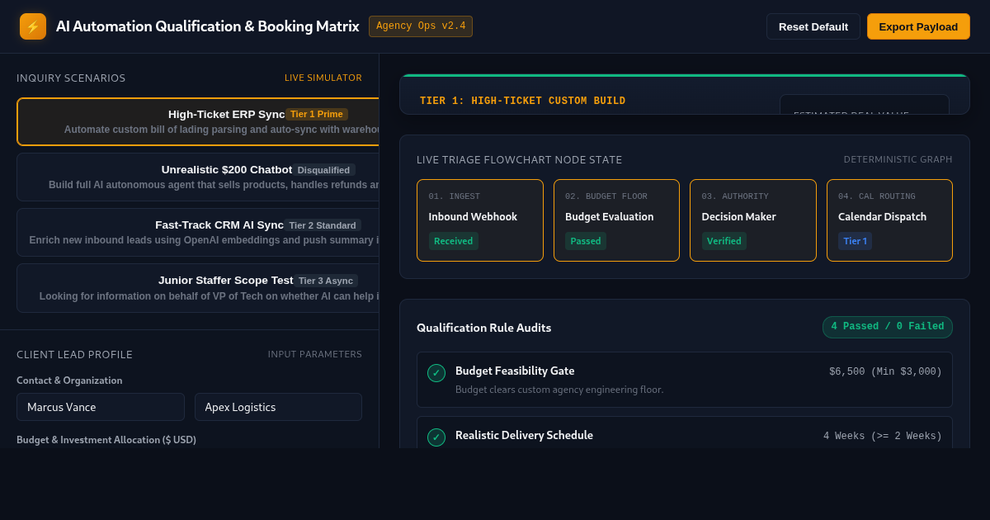990x520 pixels.
Task: Click the 4 Weeks (>= 2 Weeks) value
Action: coord(883,437)
